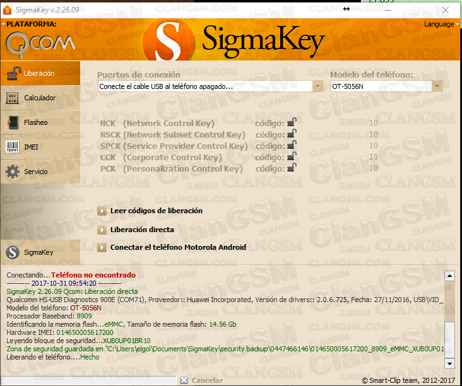This screenshot has height=386, width=462.
Task: Click the padlock icon next to PCK código
Action: click(x=292, y=168)
